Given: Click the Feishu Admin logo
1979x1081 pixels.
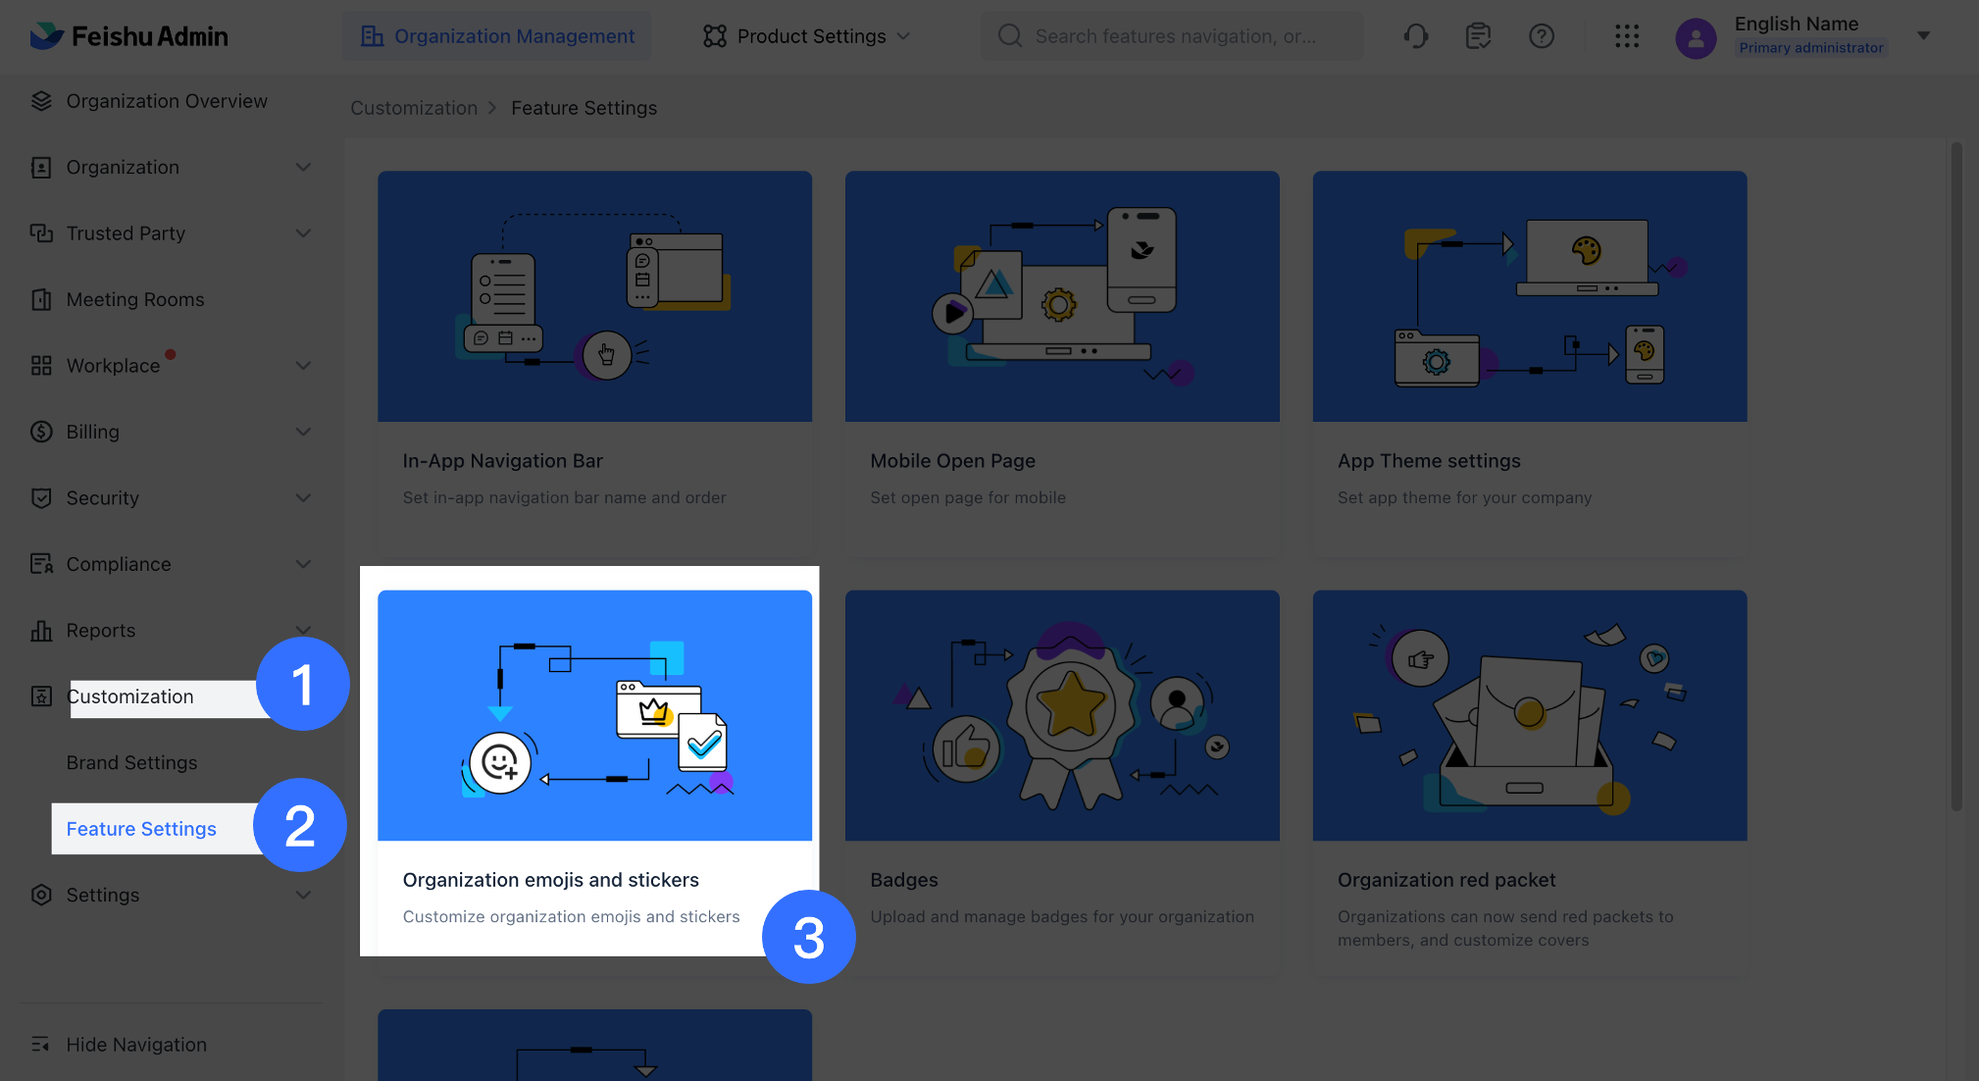Looking at the screenshot, I should click(128, 35).
